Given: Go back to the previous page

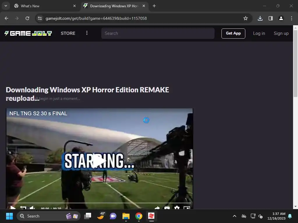Looking at the screenshot, I should (6, 18).
